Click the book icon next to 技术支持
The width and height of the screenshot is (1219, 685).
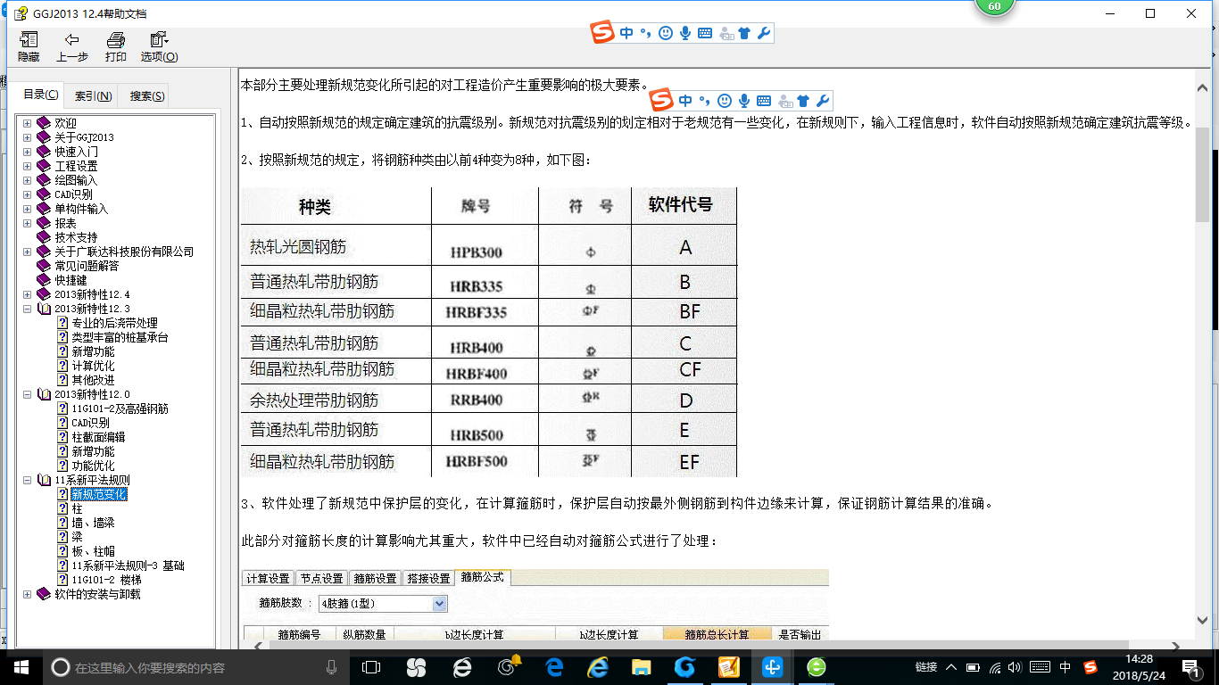(x=44, y=237)
